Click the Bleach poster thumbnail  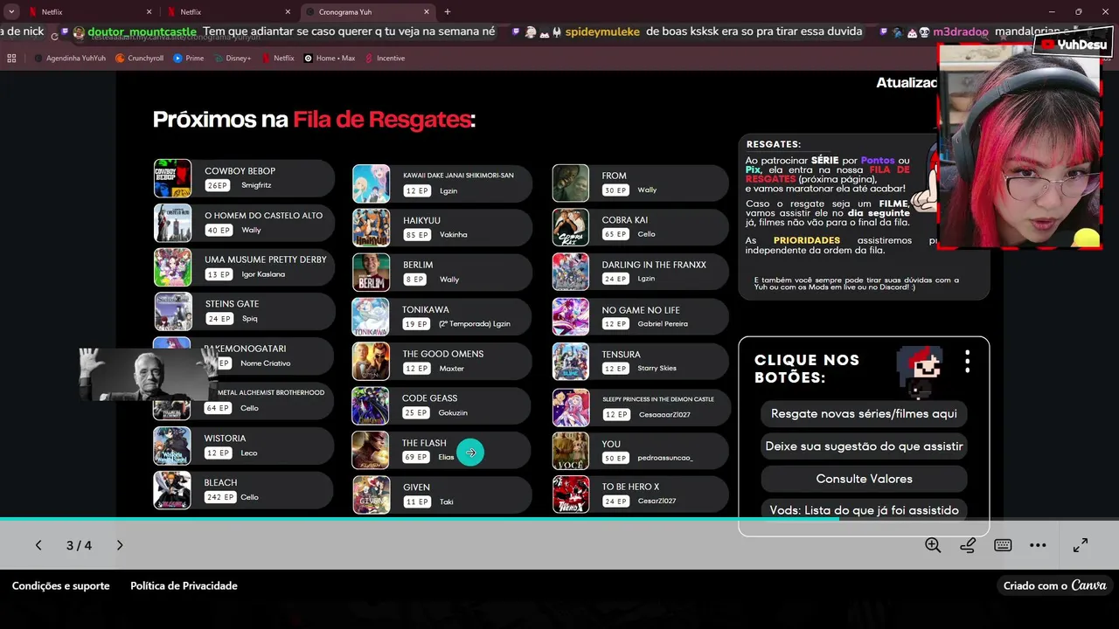[x=172, y=490]
